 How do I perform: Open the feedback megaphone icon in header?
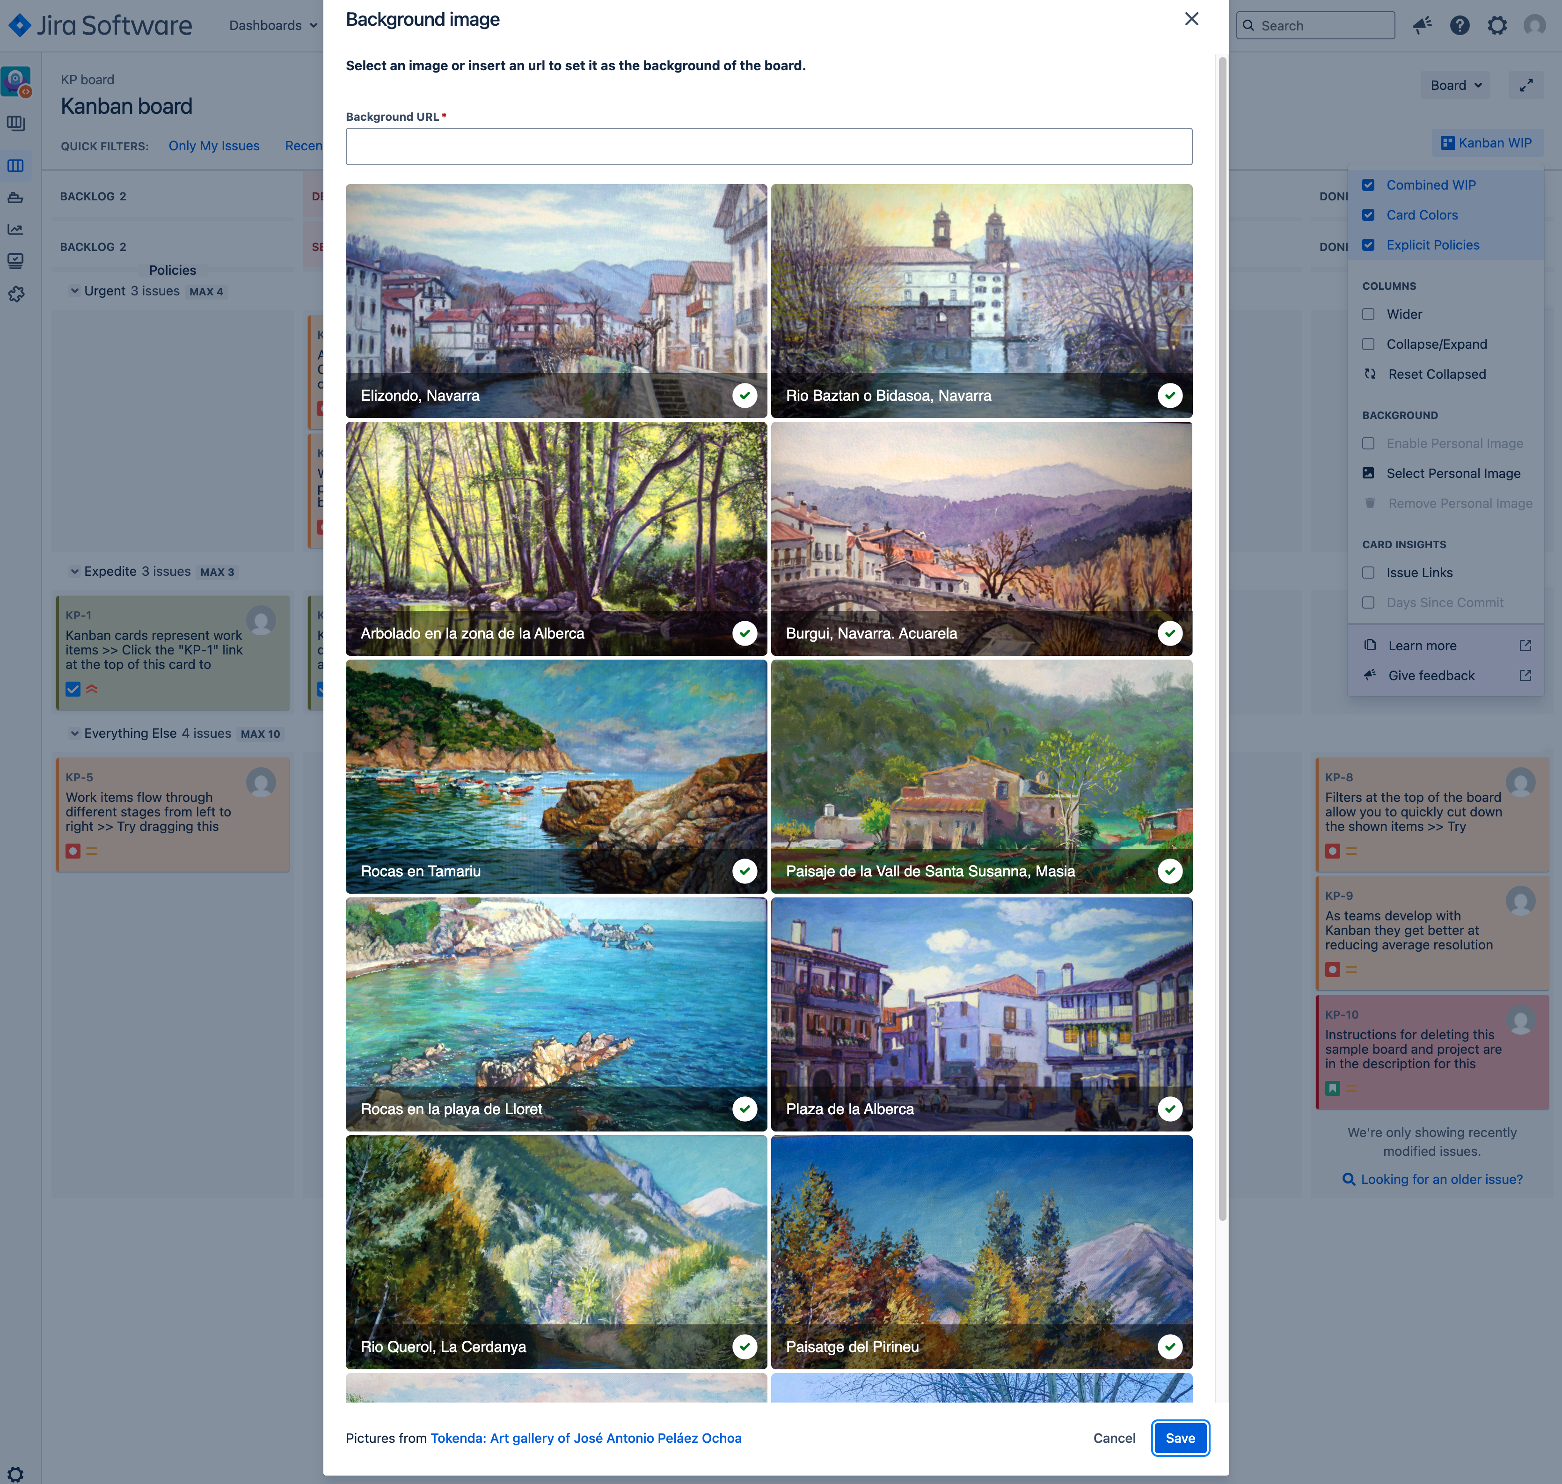(1422, 25)
